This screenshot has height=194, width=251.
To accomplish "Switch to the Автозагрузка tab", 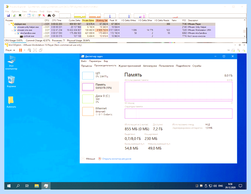I will point(150,66).
